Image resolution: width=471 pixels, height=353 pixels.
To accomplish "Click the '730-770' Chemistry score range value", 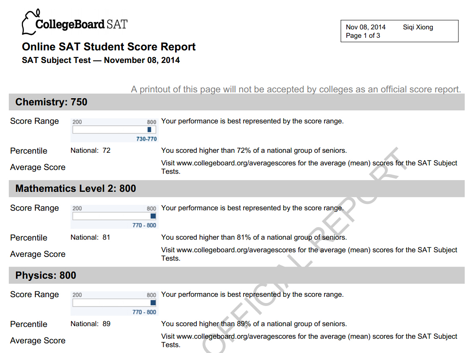I will pos(147,139).
